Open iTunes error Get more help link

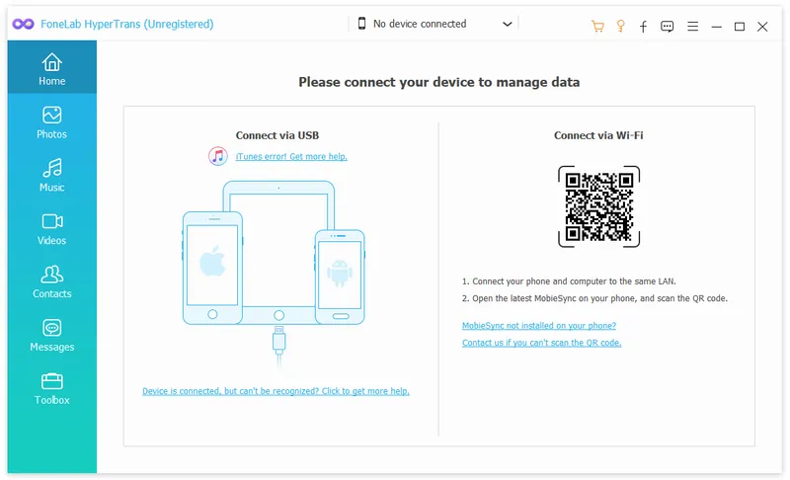point(291,157)
